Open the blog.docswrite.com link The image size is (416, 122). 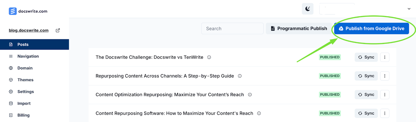[x=29, y=30]
